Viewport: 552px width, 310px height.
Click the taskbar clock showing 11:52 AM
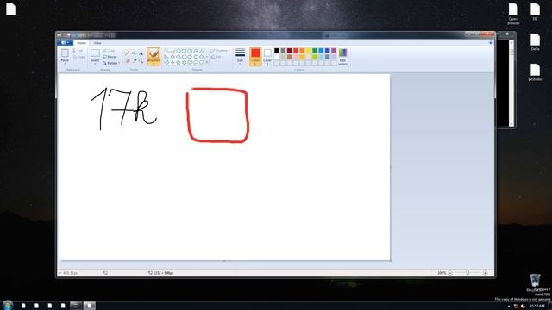(x=536, y=307)
